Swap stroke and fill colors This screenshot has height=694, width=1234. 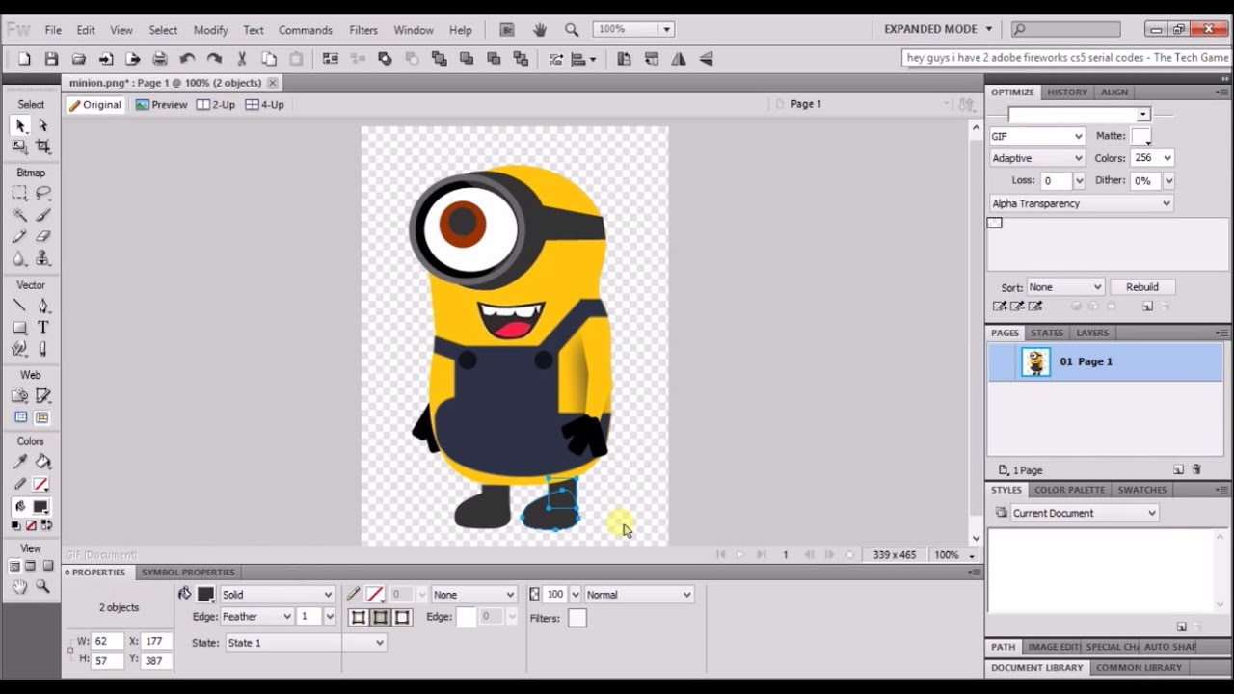coord(45,525)
